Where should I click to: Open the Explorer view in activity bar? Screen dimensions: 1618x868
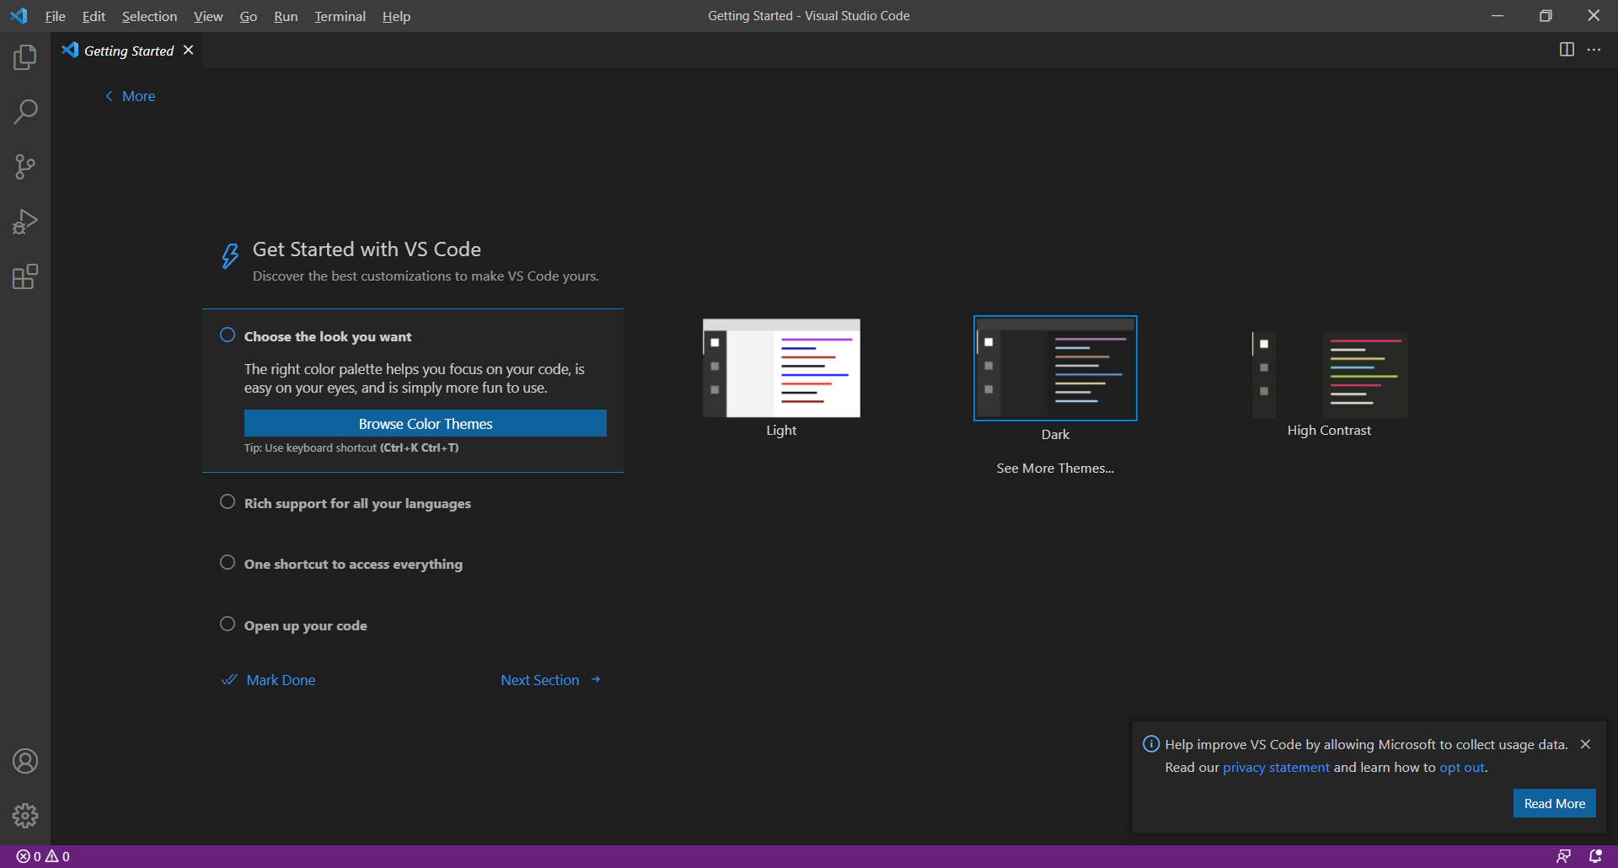[25, 56]
